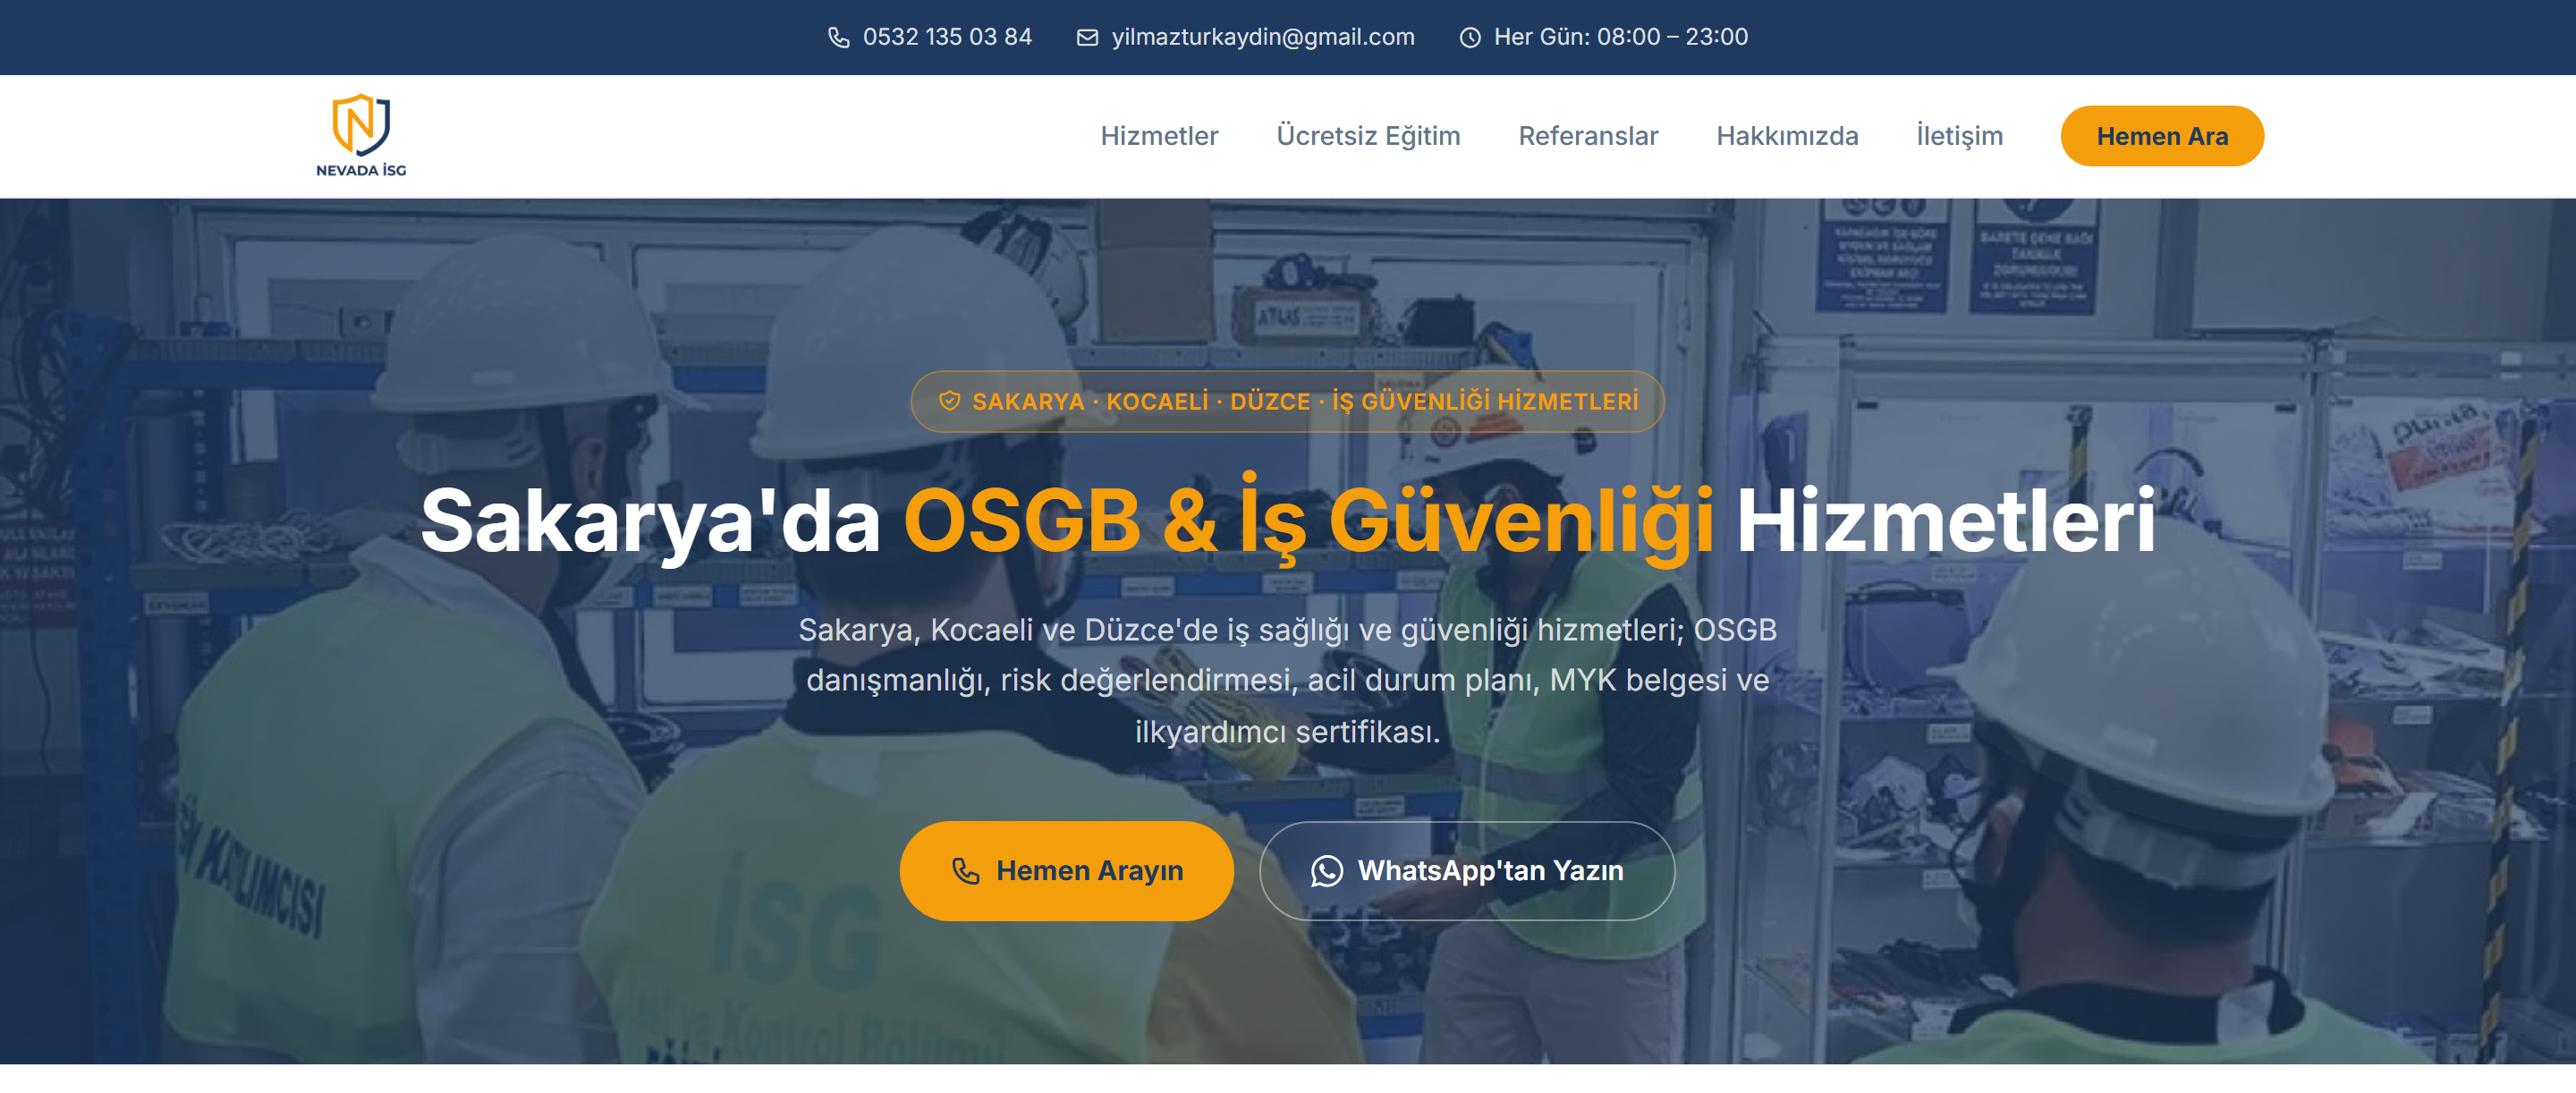The width and height of the screenshot is (2576, 1093).
Task: Click phone icon on Hemen Arayın button
Action: click(965, 870)
